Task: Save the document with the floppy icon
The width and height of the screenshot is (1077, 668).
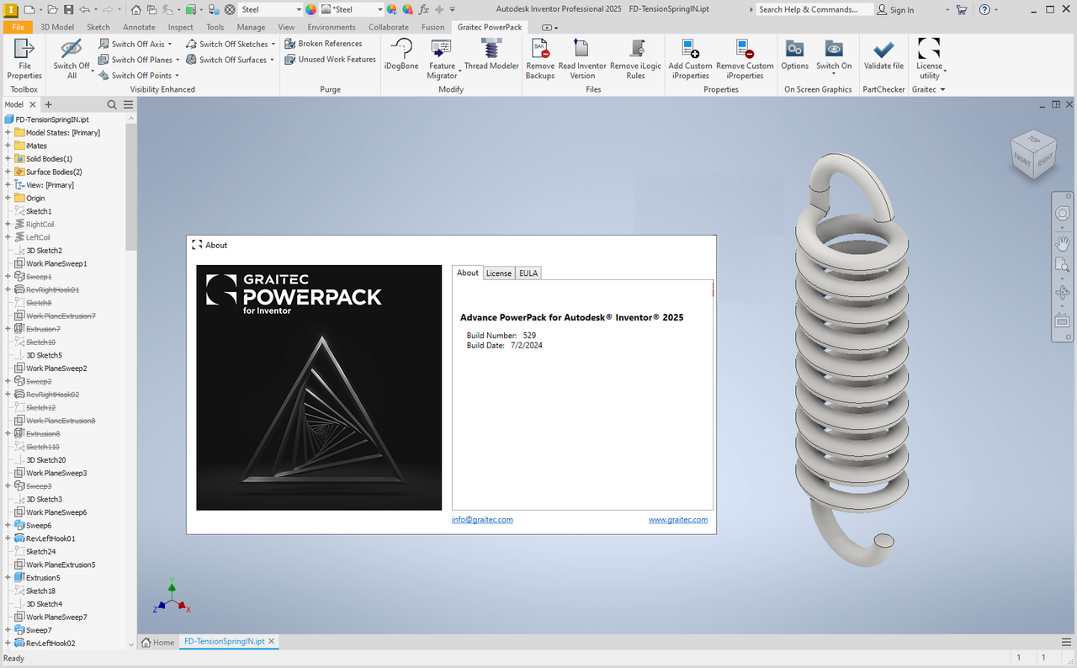Action: point(68,9)
